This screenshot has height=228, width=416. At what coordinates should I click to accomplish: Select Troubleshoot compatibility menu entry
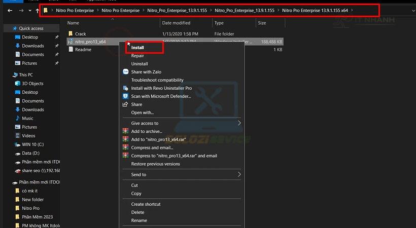[x=156, y=80]
